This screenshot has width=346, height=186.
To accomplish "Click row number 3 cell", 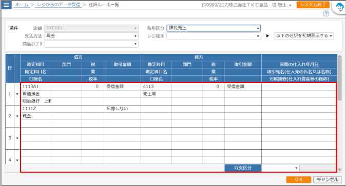I will tap(10, 138).
